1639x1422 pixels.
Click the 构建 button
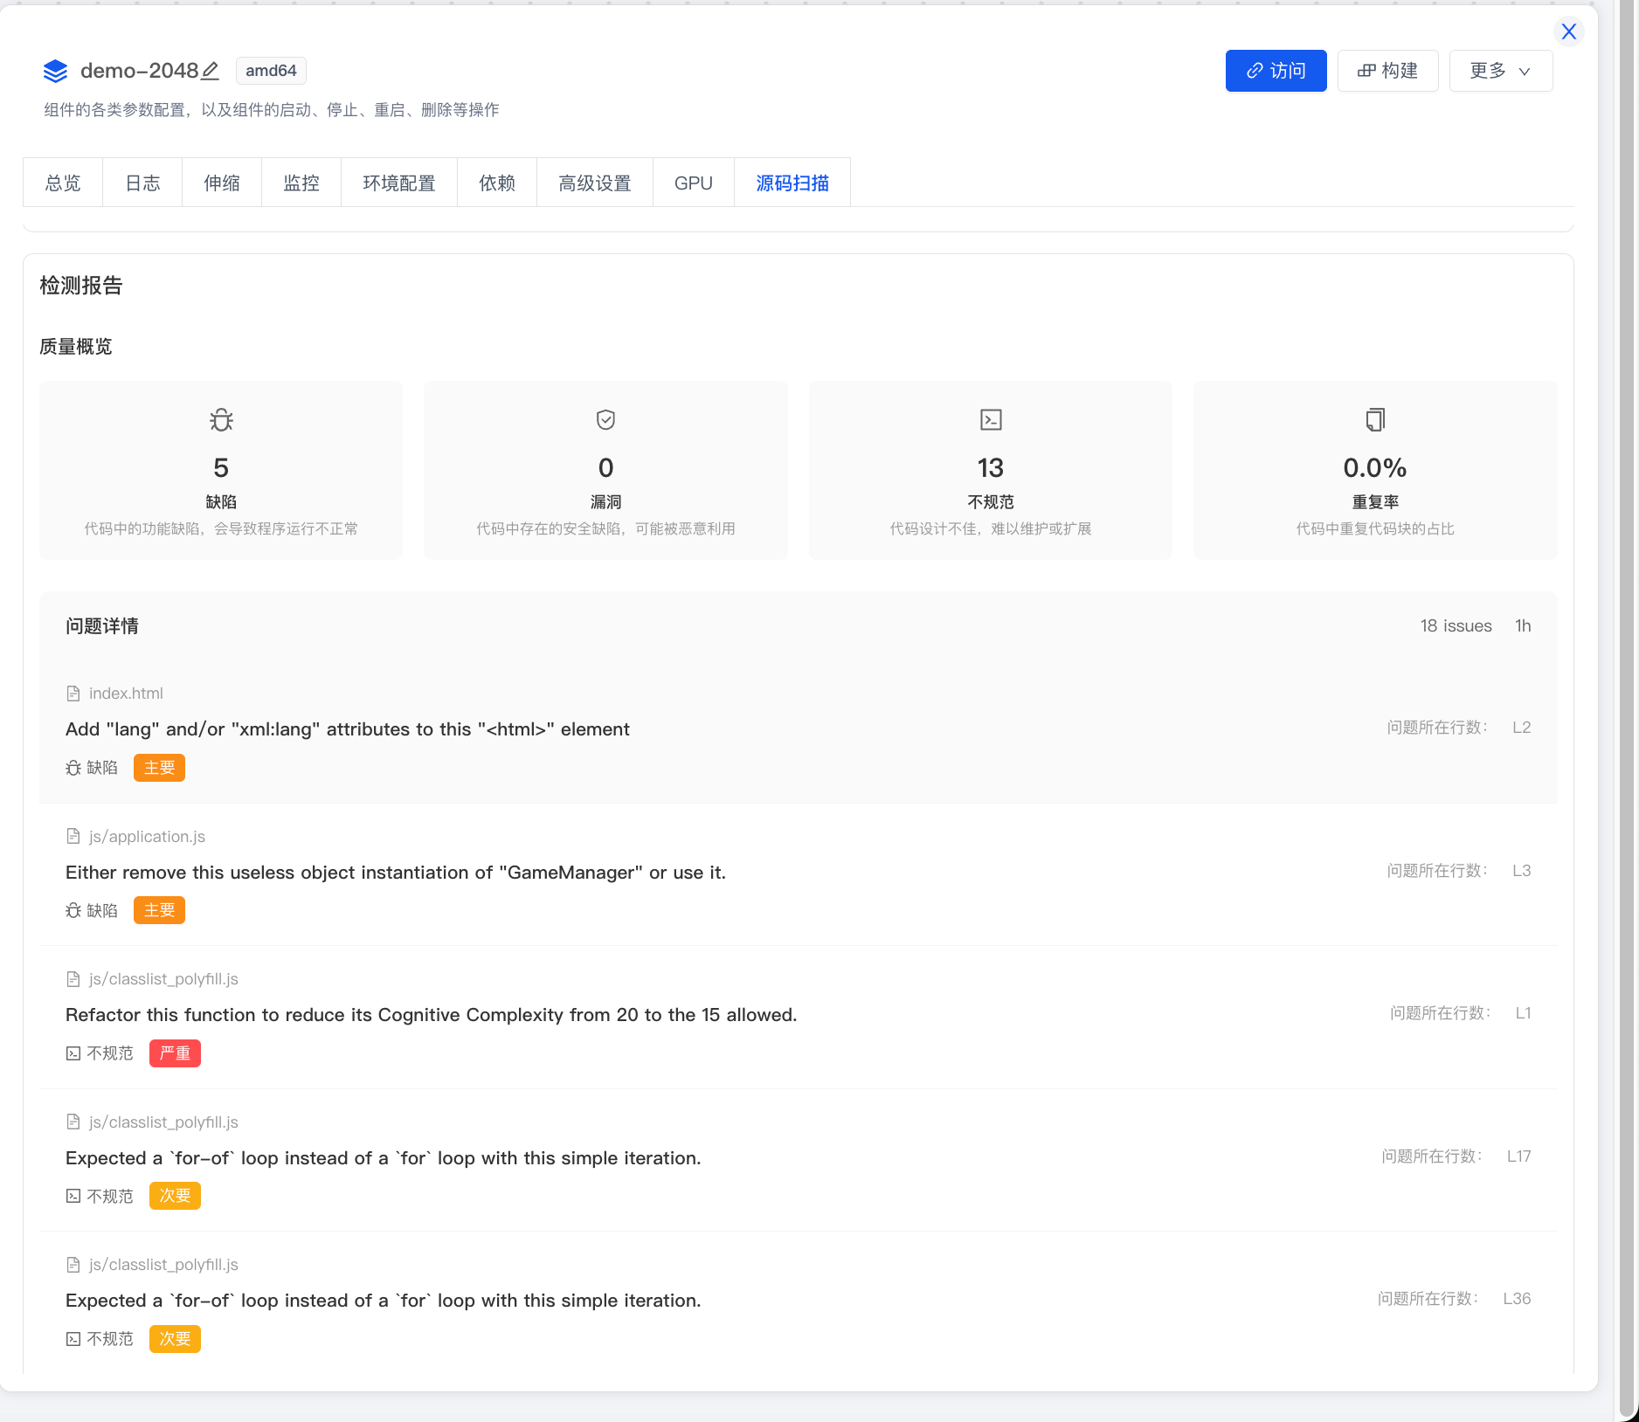pyautogui.click(x=1387, y=71)
